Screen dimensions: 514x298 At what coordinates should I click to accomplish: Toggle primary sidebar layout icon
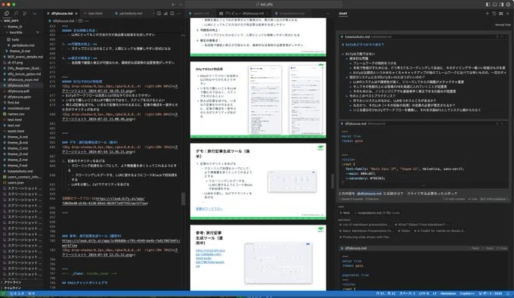tap(488, 5)
